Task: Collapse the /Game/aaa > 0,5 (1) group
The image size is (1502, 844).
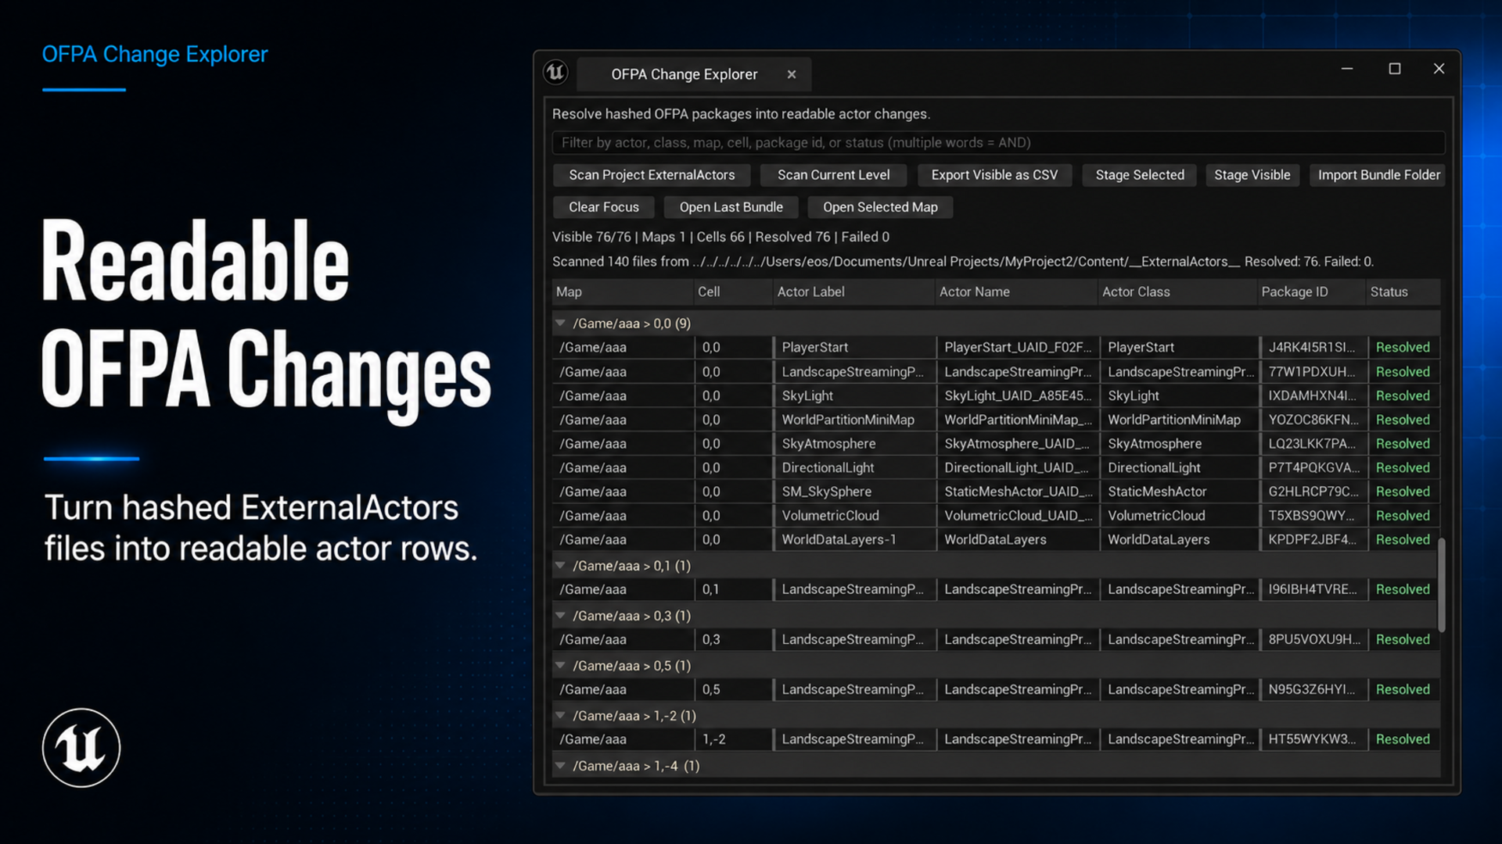Action: click(x=560, y=665)
